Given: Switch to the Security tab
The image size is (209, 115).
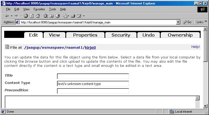Looking at the screenshot, I should click(x=121, y=35).
